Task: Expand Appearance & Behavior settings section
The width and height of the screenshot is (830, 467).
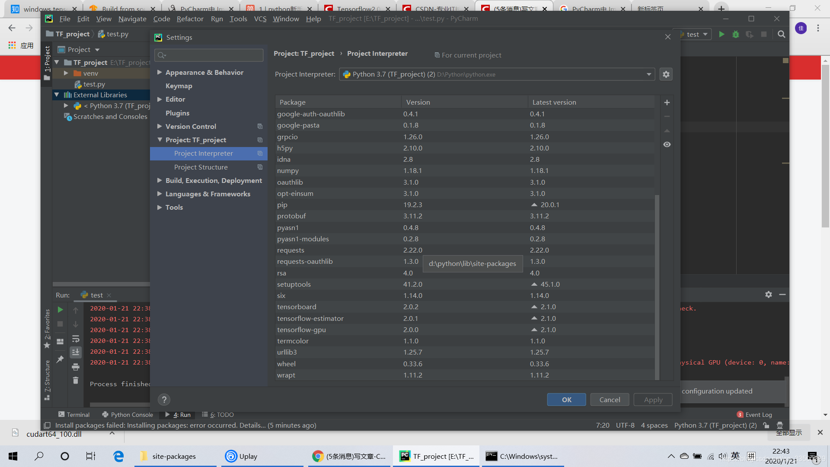Action: tap(160, 72)
